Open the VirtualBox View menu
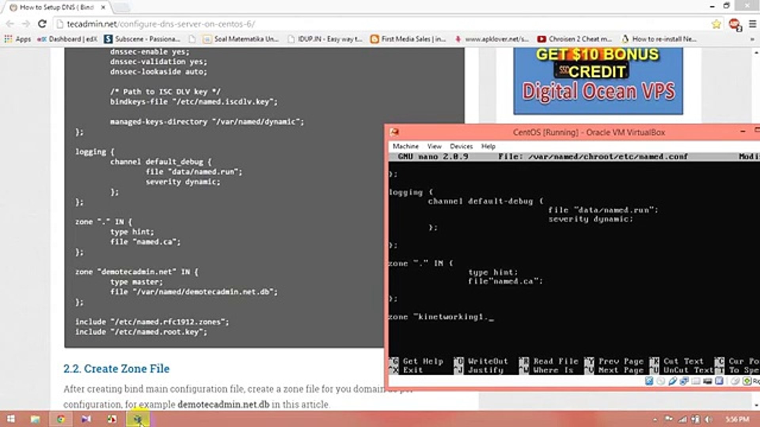The height and width of the screenshot is (427, 760). click(x=434, y=146)
